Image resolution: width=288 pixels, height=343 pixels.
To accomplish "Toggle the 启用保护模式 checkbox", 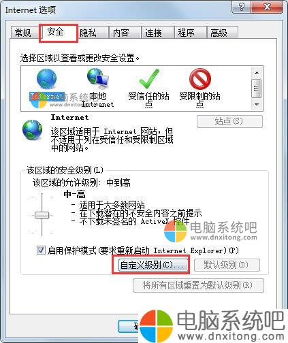I will click(41, 250).
